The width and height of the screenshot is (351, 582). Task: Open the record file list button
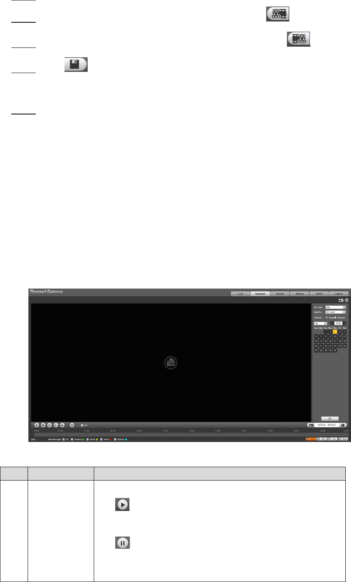click(x=330, y=418)
